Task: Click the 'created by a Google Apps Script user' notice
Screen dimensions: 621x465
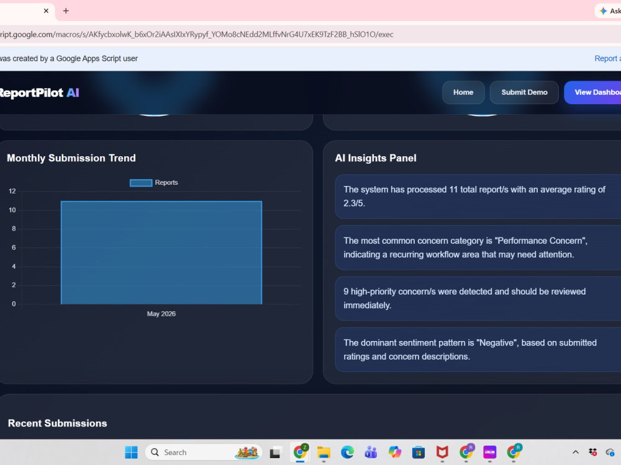Action: (x=69, y=58)
